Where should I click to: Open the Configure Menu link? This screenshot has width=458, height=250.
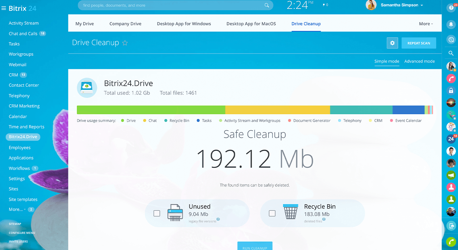tap(22, 233)
